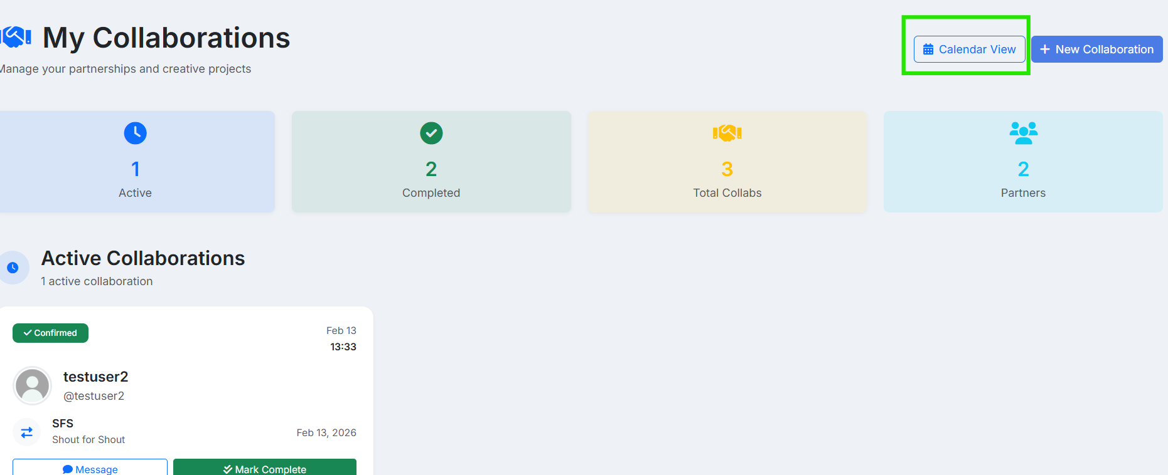Select the Completed stat card label

coord(431,193)
